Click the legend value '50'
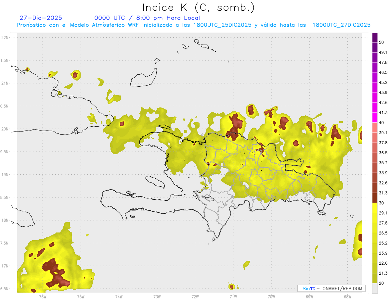This screenshot has width=390, height=301. pos(382,42)
